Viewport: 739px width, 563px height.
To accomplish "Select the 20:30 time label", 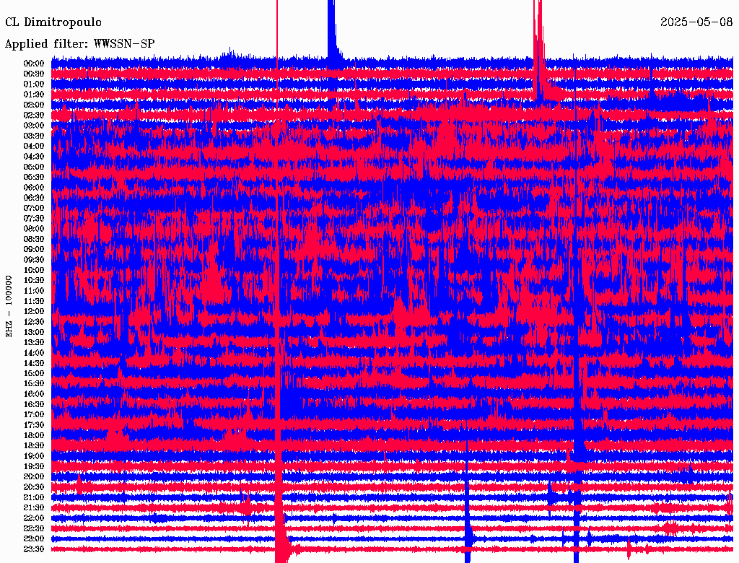I will click(x=34, y=487).
